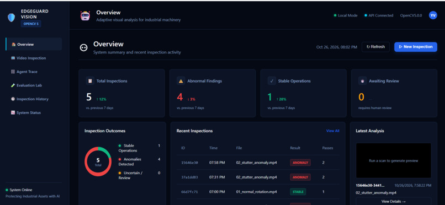Refresh the overview dashboard
This screenshot has height=205, width=445.
pyautogui.click(x=375, y=47)
